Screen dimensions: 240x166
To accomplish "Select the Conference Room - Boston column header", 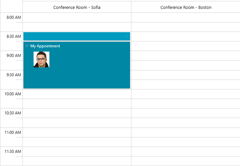I will coord(186,7).
